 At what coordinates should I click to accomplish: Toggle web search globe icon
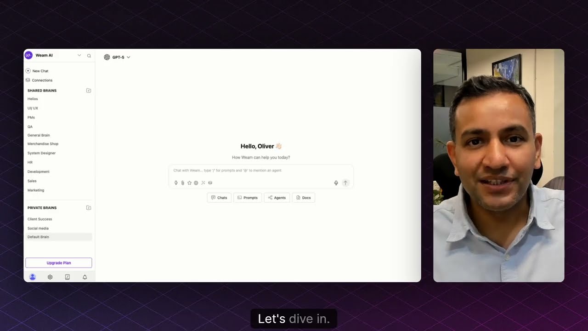coord(196,183)
